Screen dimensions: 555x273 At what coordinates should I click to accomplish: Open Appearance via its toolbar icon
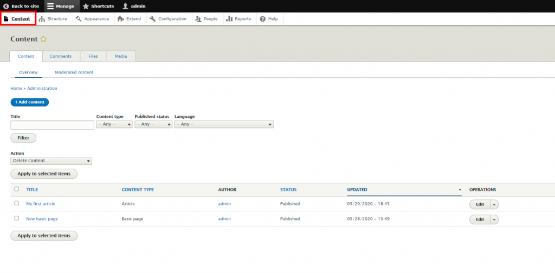tap(79, 19)
